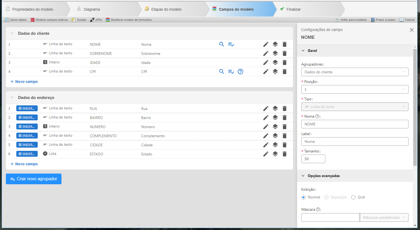Viewport: 420px width, 230px height.
Task: Open the Tipo dropdown
Action: (x=355, y=107)
